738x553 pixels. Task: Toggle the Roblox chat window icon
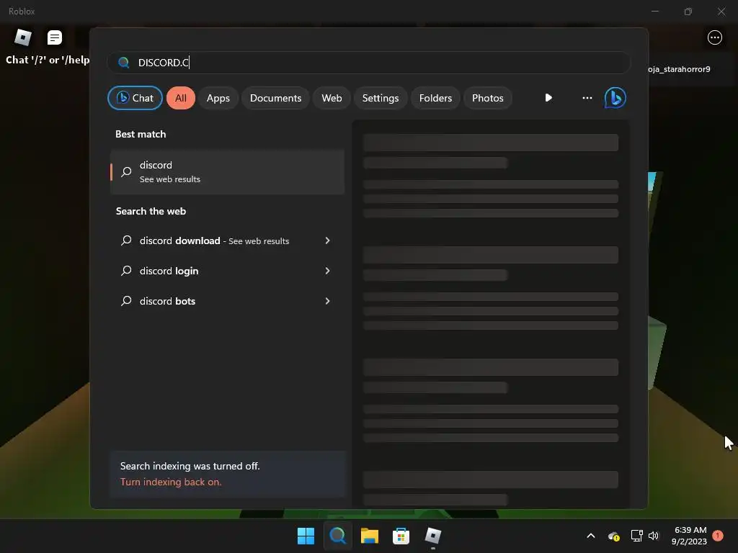(x=55, y=37)
